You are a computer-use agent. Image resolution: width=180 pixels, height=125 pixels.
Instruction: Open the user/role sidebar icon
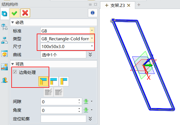point(4,80)
